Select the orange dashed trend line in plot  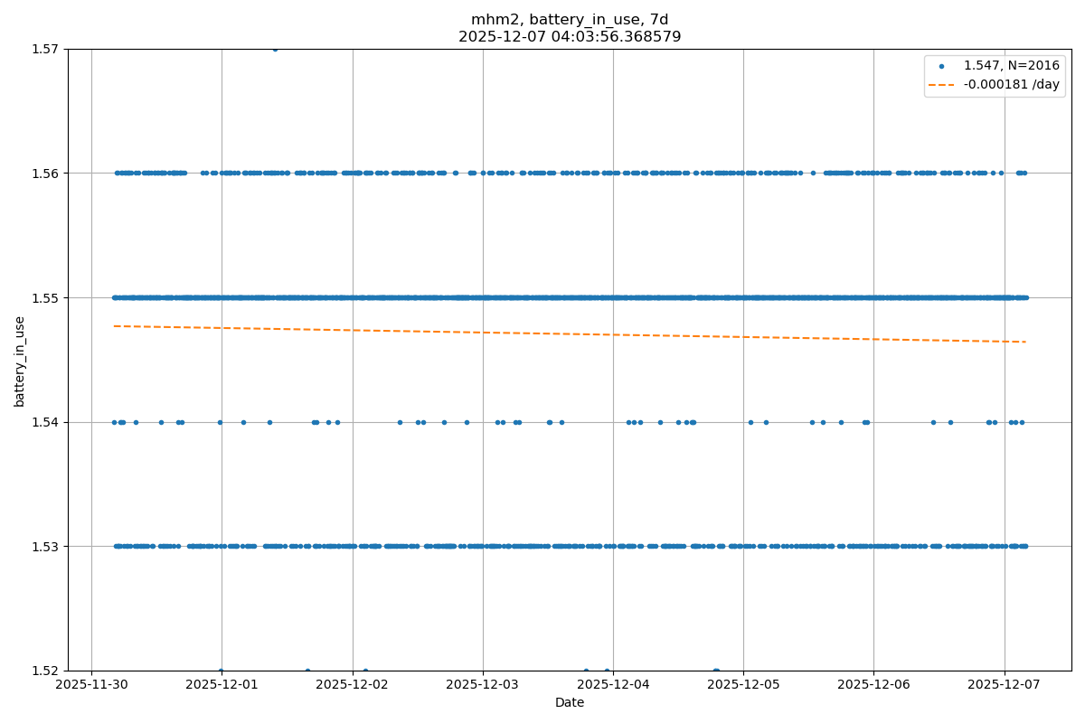coord(570,333)
